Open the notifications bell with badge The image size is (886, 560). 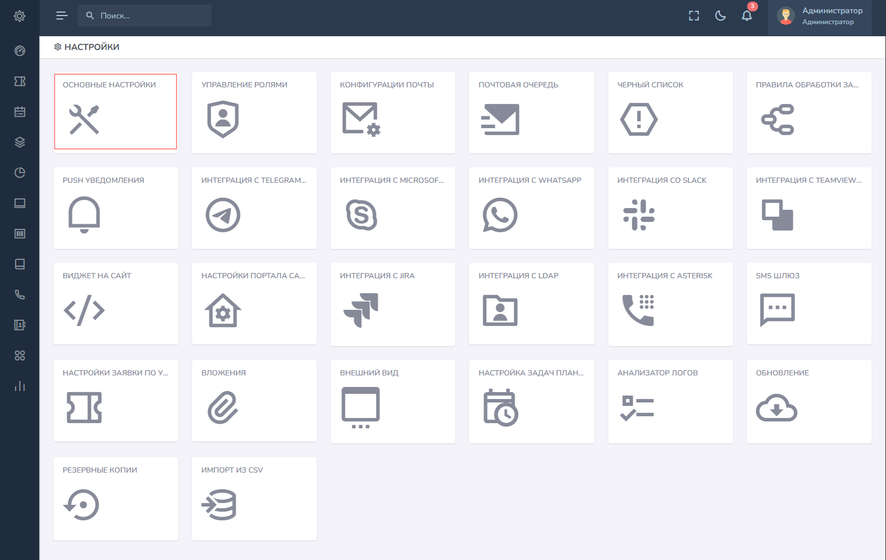click(747, 16)
